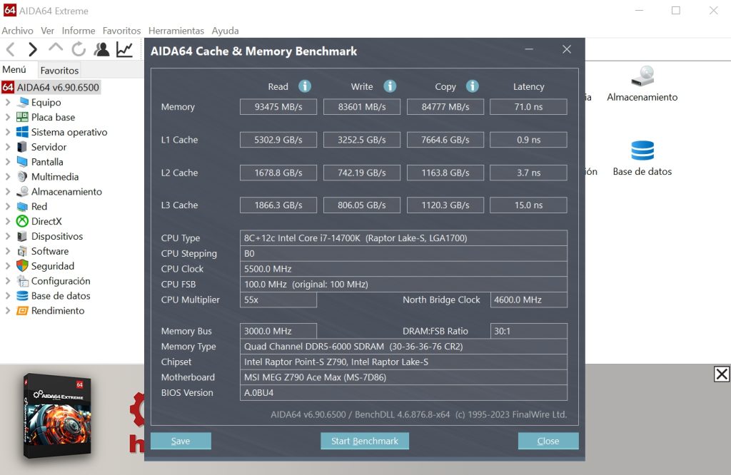Expand the Sistema operativo tree node
Screen dimensions: 731x475
pyautogui.click(x=7, y=132)
